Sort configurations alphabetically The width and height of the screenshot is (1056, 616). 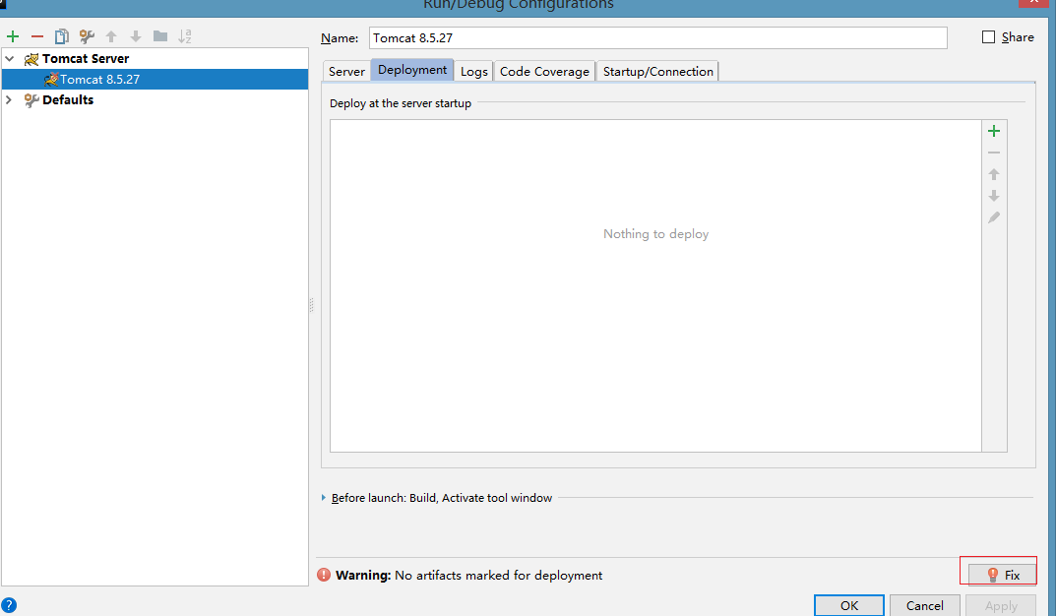pos(185,36)
